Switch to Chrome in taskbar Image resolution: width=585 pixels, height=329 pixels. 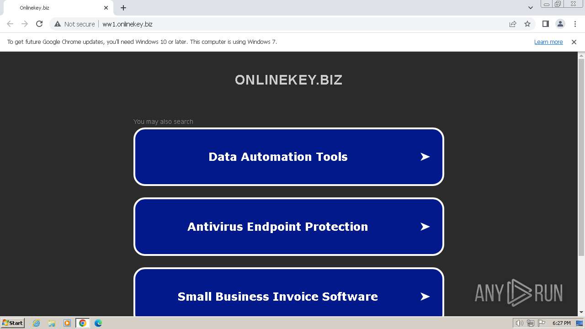tap(83, 323)
